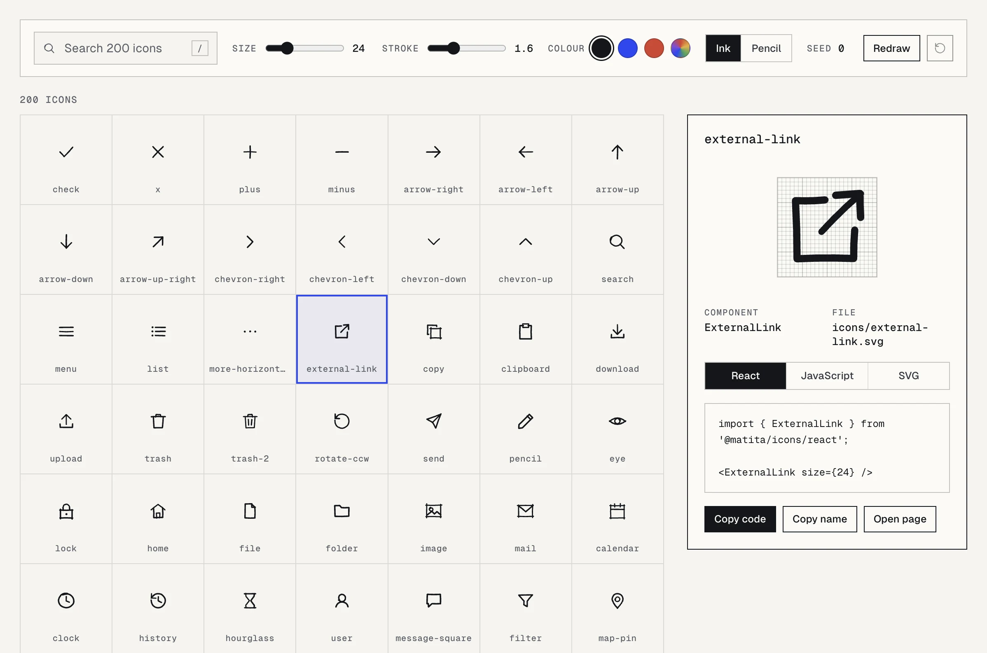The image size is (987, 653).
Task: Click Copy name button
Action: [x=819, y=519]
